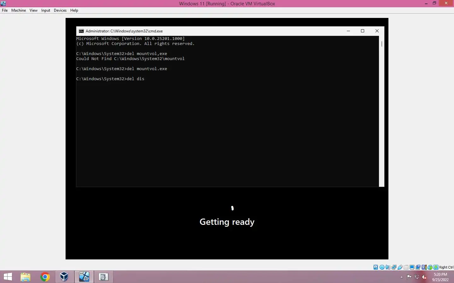Click the optical disk status icon
Viewport: 454px width, 283px height.
click(x=382, y=267)
